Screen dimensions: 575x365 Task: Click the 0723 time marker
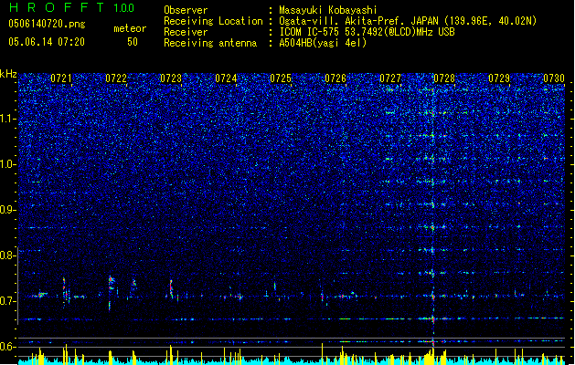click(171, 78)
